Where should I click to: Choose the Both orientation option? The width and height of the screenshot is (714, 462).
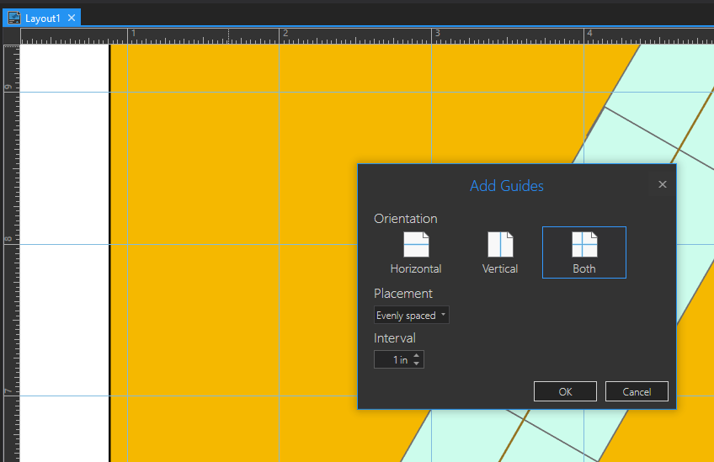pyautogui.click(x=584, y=252)
